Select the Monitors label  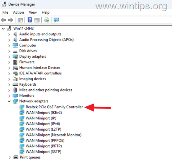coord(27,96)
